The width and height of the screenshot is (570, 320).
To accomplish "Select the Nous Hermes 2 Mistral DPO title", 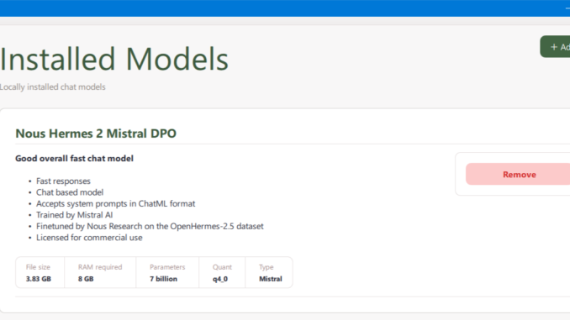I will [96, 134].
